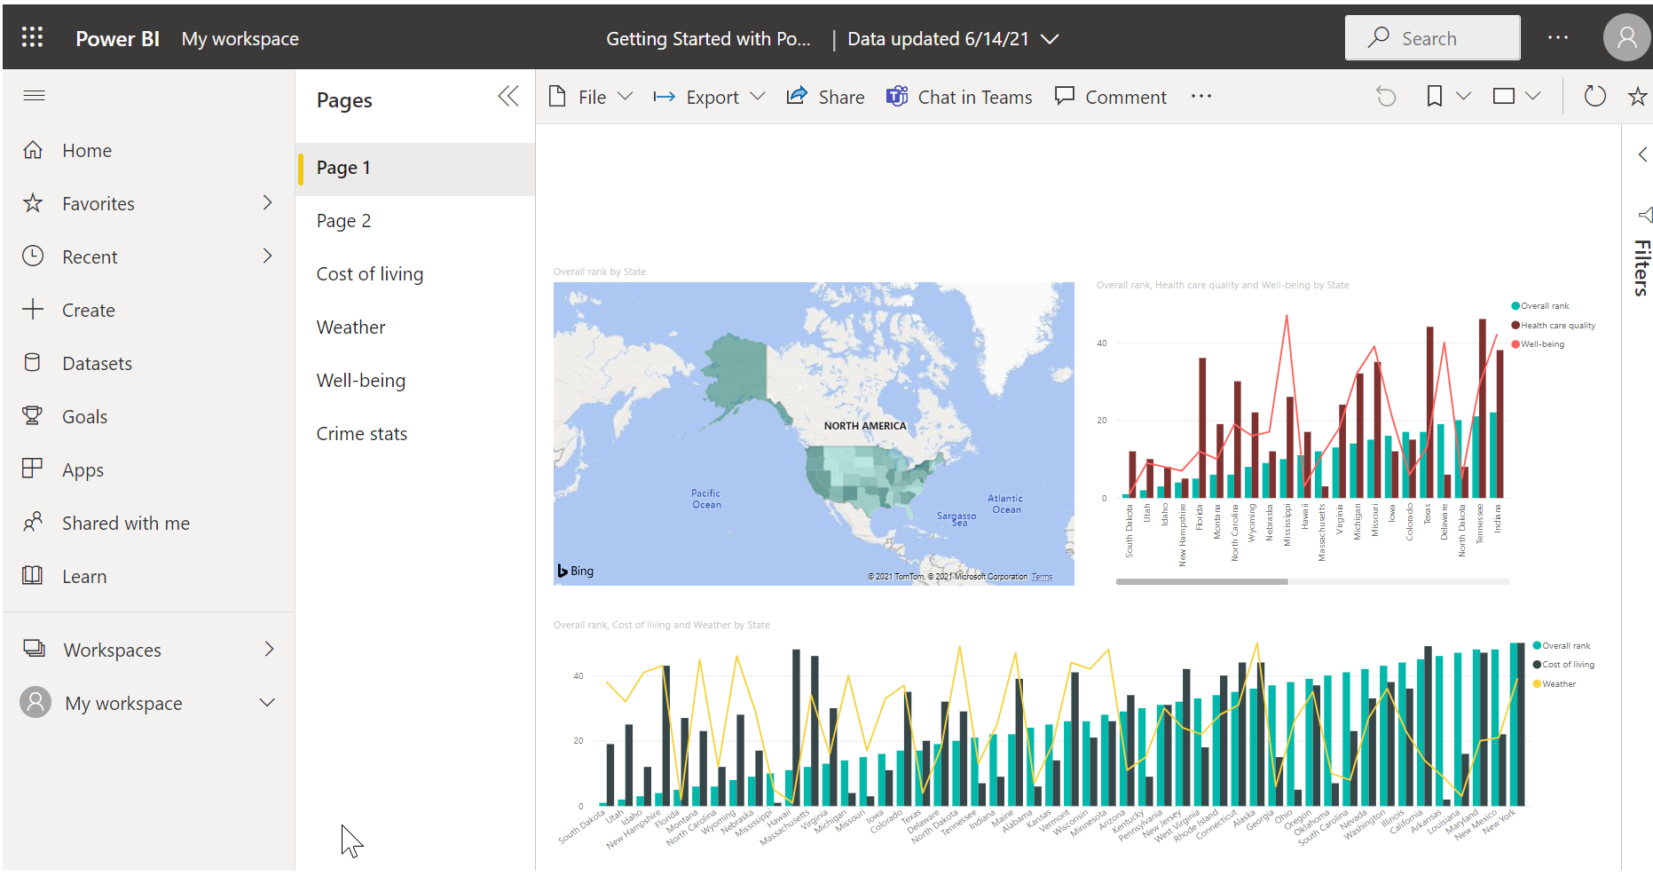The width and height of the screenshot is (1653, 891).
Task: Click the Share button
Action: [825, 97]
